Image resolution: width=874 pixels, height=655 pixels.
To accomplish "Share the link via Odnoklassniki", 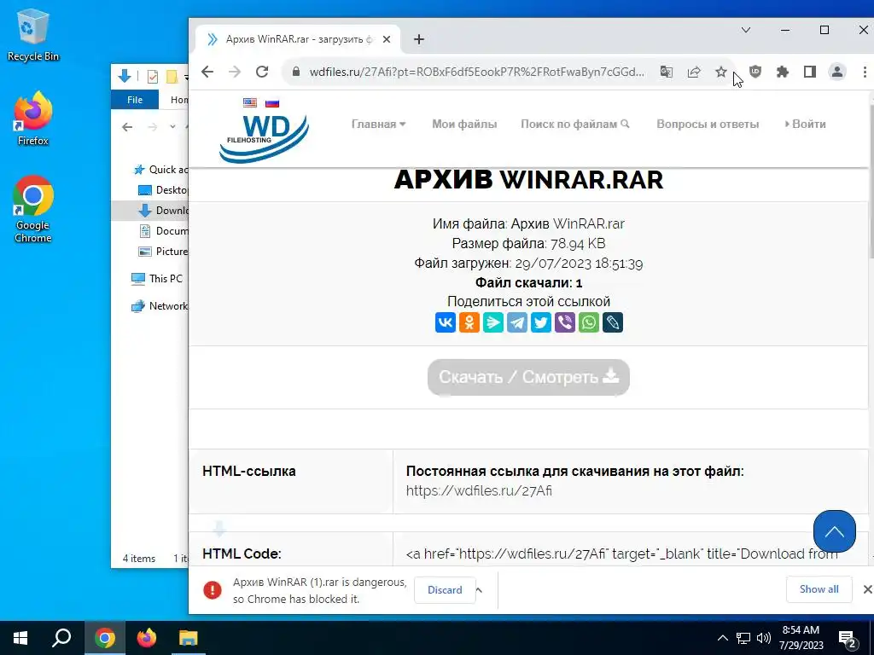I will [x=469, y=322].
